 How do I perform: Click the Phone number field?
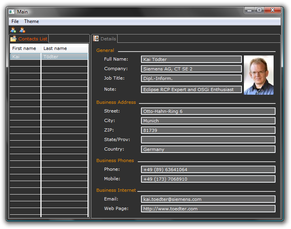point(208,170)
